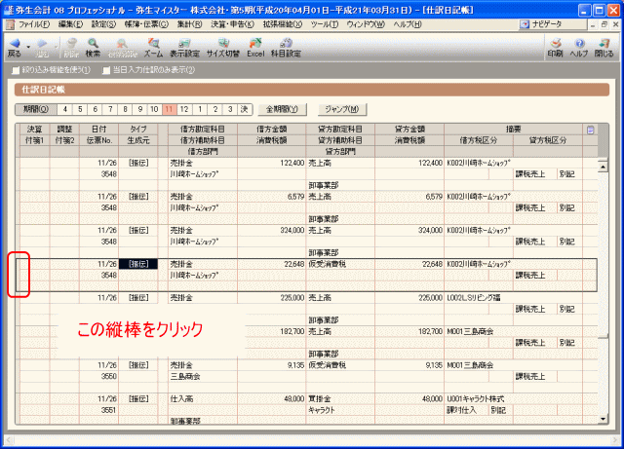Click the 戻る back arrow icon
The height and width of the screenshot is (449, 624).
click(x=15, y=44)
